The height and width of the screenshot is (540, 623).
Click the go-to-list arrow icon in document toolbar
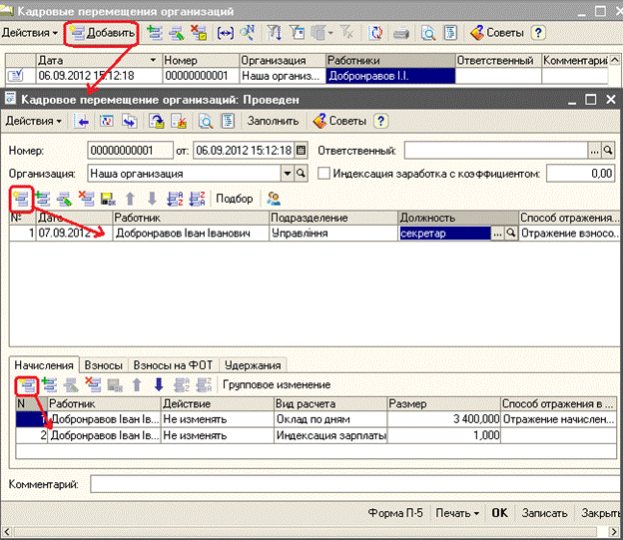click(x=82, y=121)
